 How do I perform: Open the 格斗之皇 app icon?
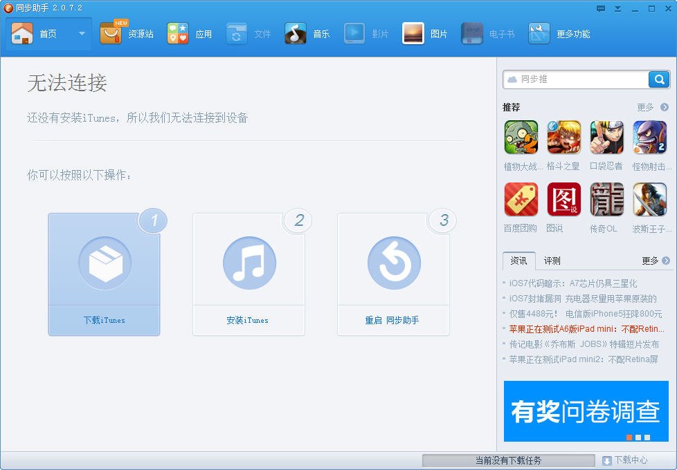(x=564, y=138)
